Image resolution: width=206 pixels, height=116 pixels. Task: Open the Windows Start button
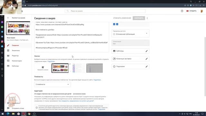pos(3,114)
